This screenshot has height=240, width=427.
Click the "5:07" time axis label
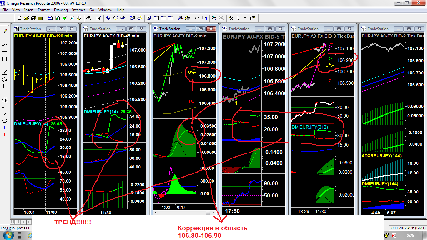[392, 213]
